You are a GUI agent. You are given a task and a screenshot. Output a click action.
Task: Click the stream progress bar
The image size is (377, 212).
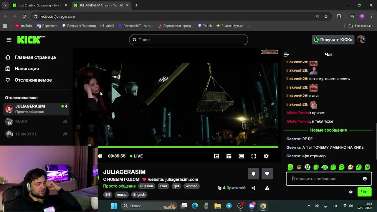pos(188,147)
